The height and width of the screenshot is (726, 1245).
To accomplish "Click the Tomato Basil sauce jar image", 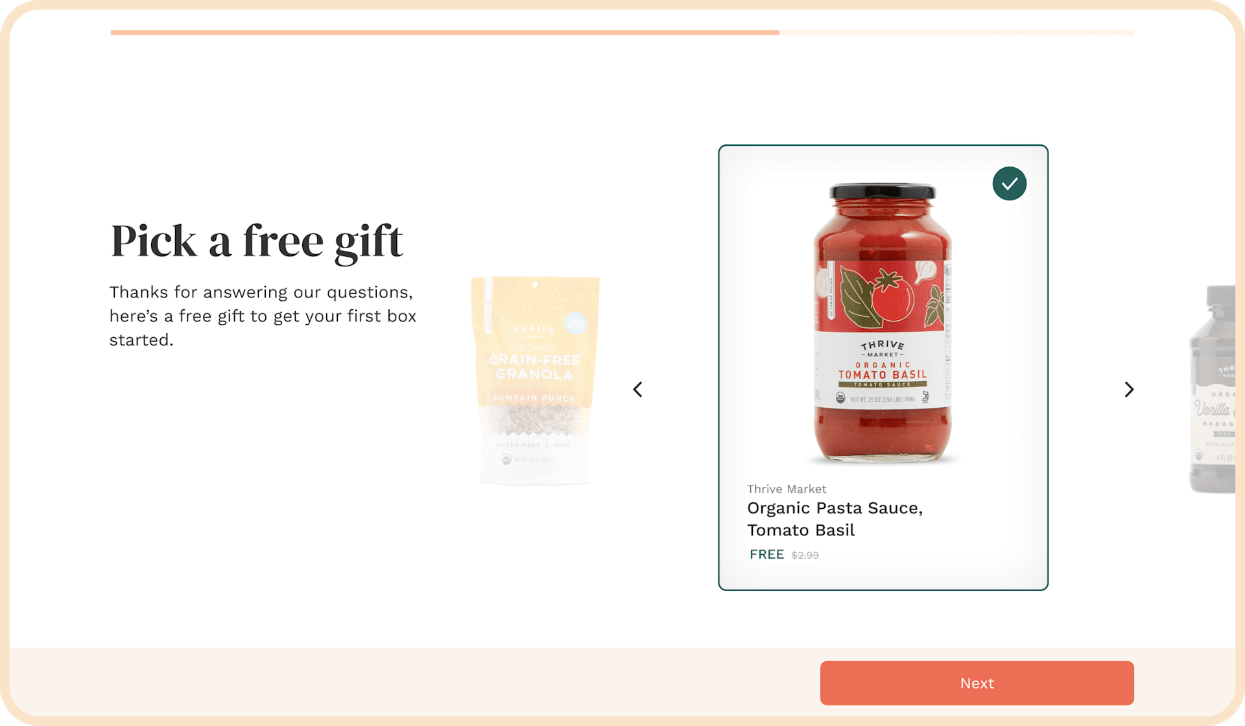I will pos(883,323).
